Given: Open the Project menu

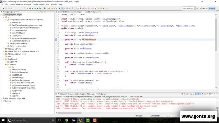Looking at the screenshot, I should [42, 5].
